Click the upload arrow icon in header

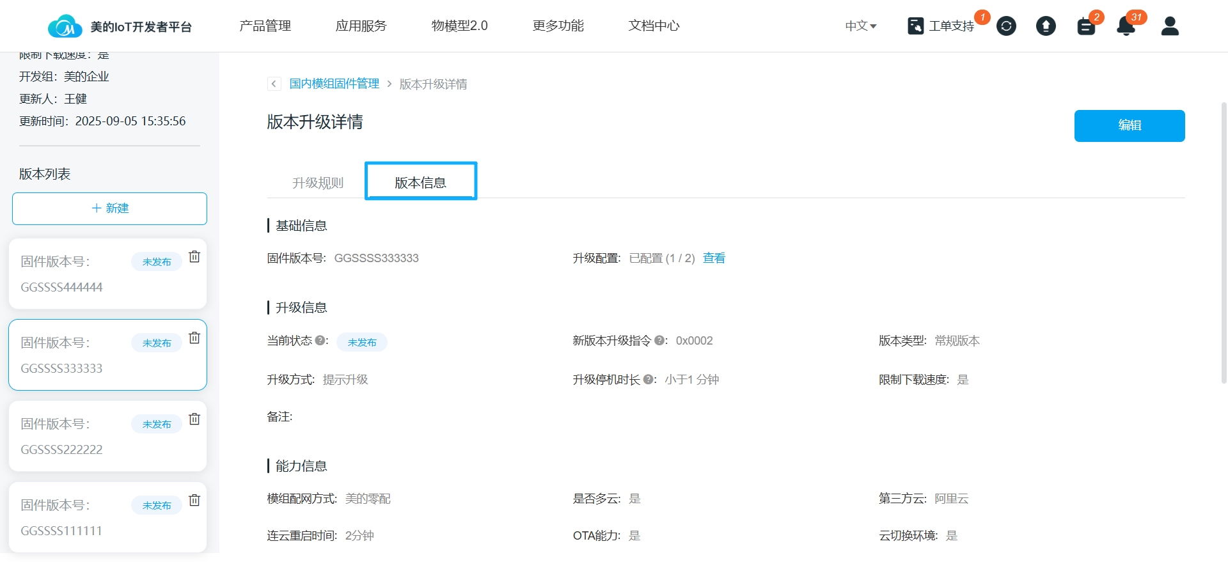click(x=1046, y=26)
